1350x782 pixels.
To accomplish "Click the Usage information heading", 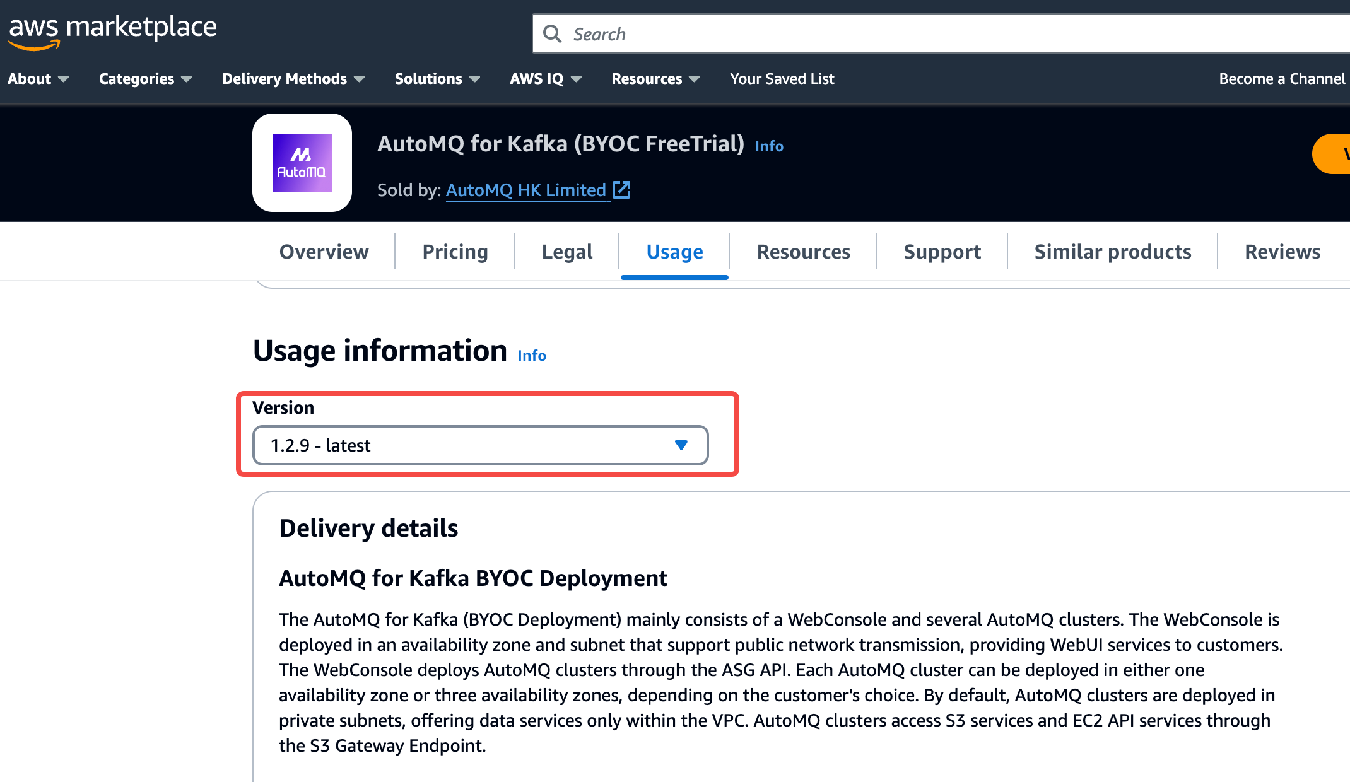I will [x=380, y=351].
